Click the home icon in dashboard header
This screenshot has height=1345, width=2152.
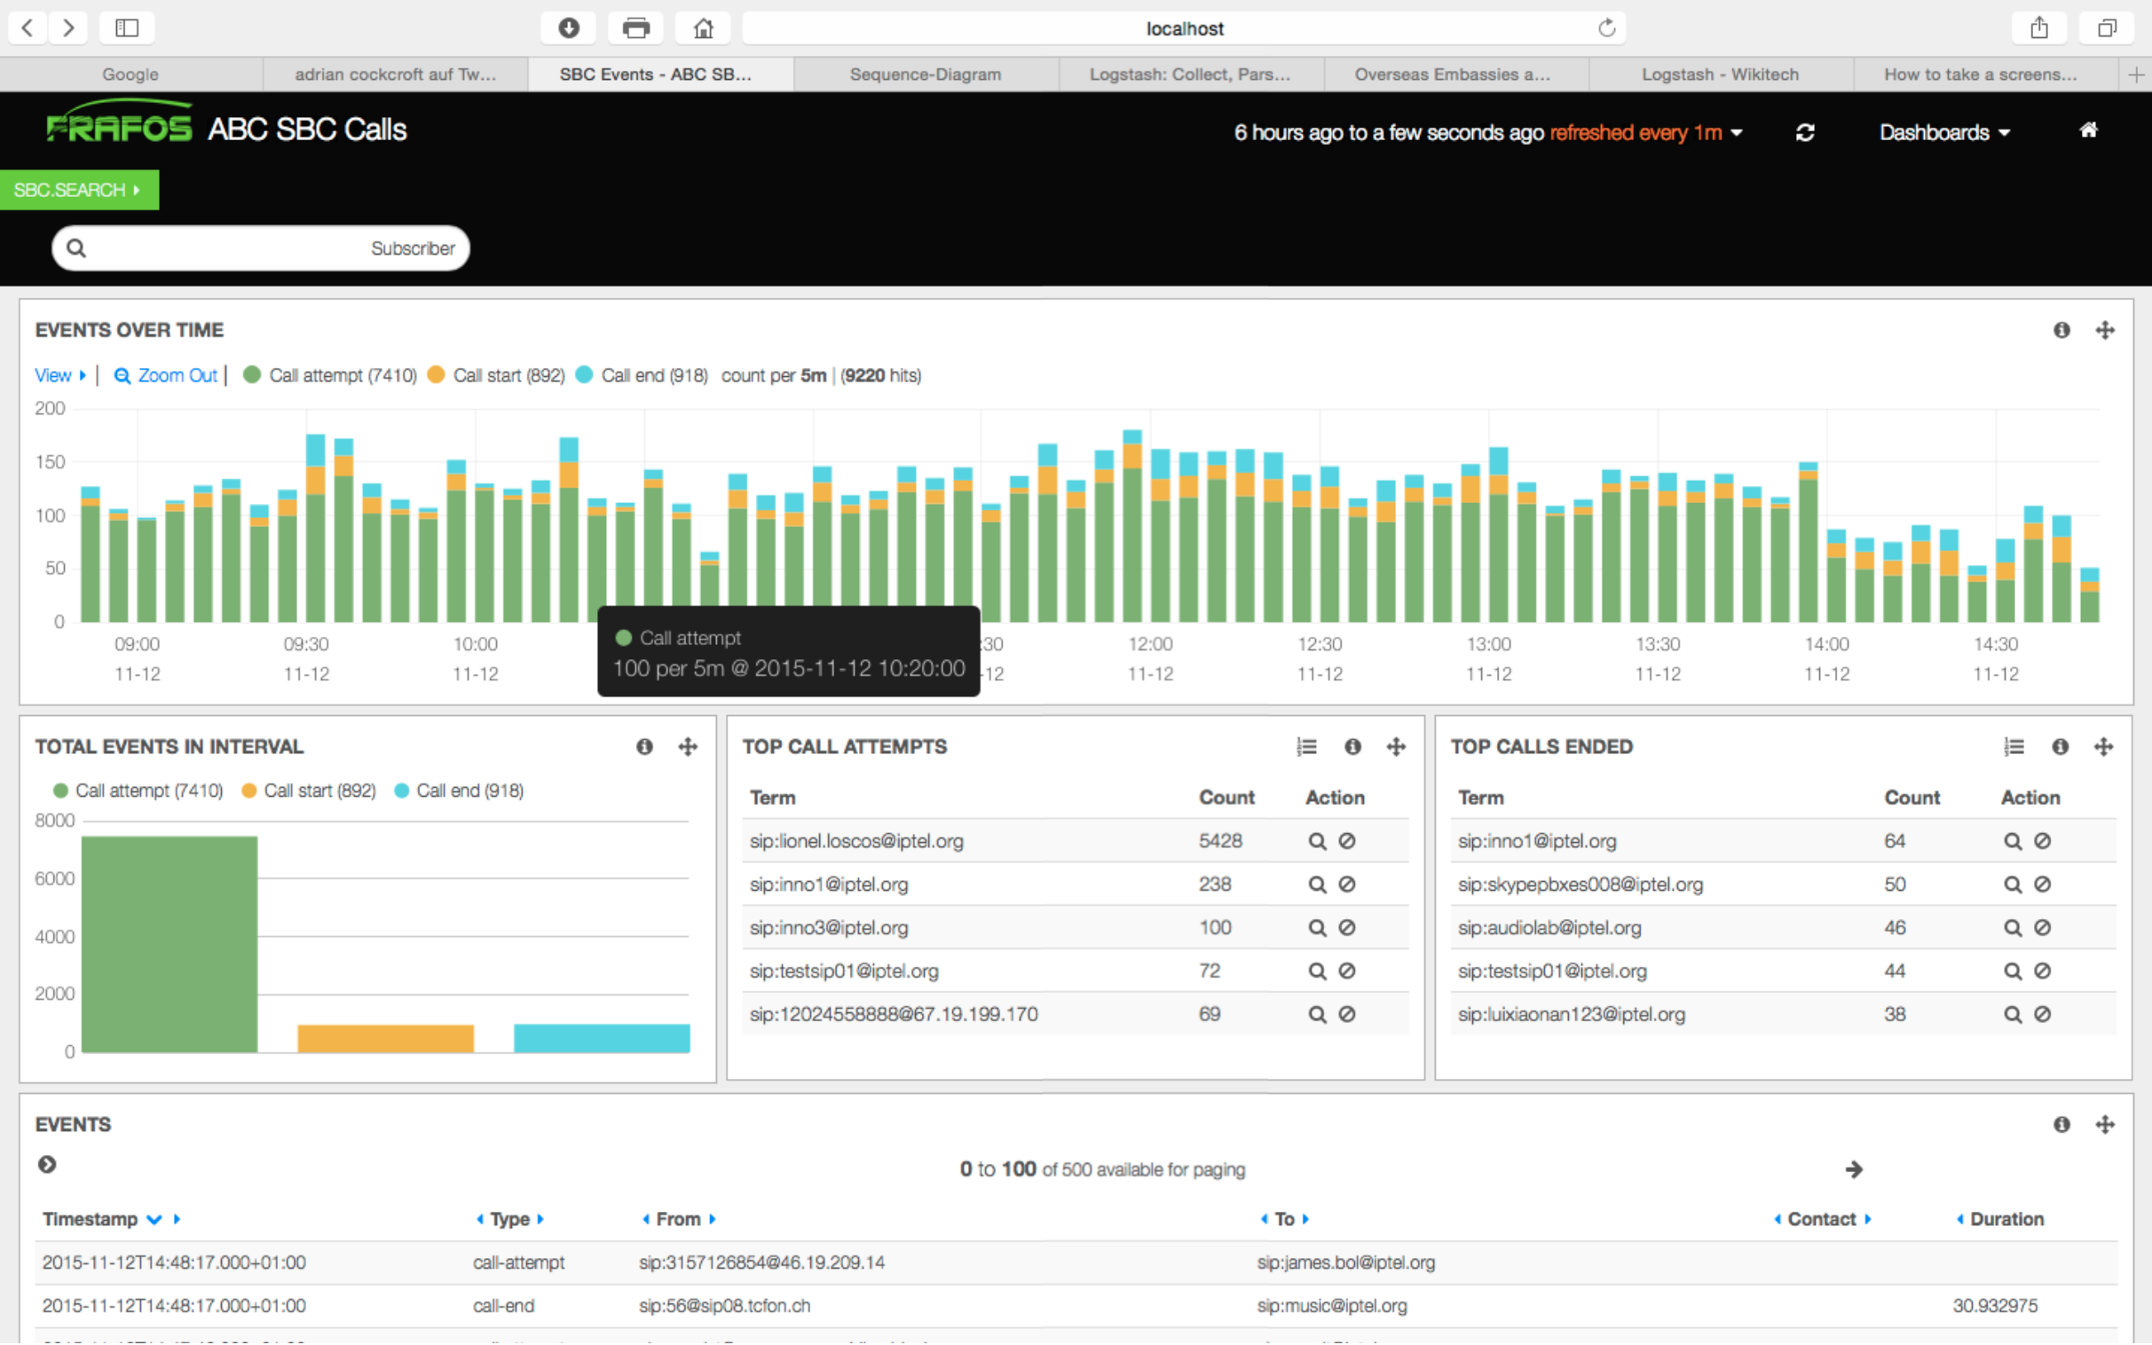pos(2088,130)
